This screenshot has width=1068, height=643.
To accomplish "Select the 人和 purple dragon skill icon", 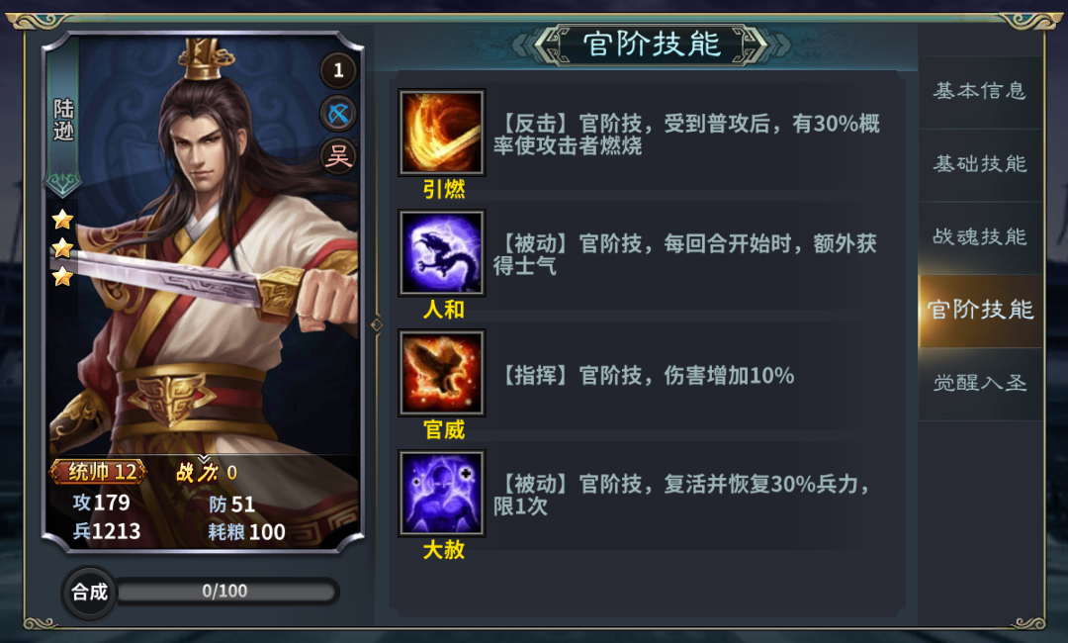I will pos(441,252).
